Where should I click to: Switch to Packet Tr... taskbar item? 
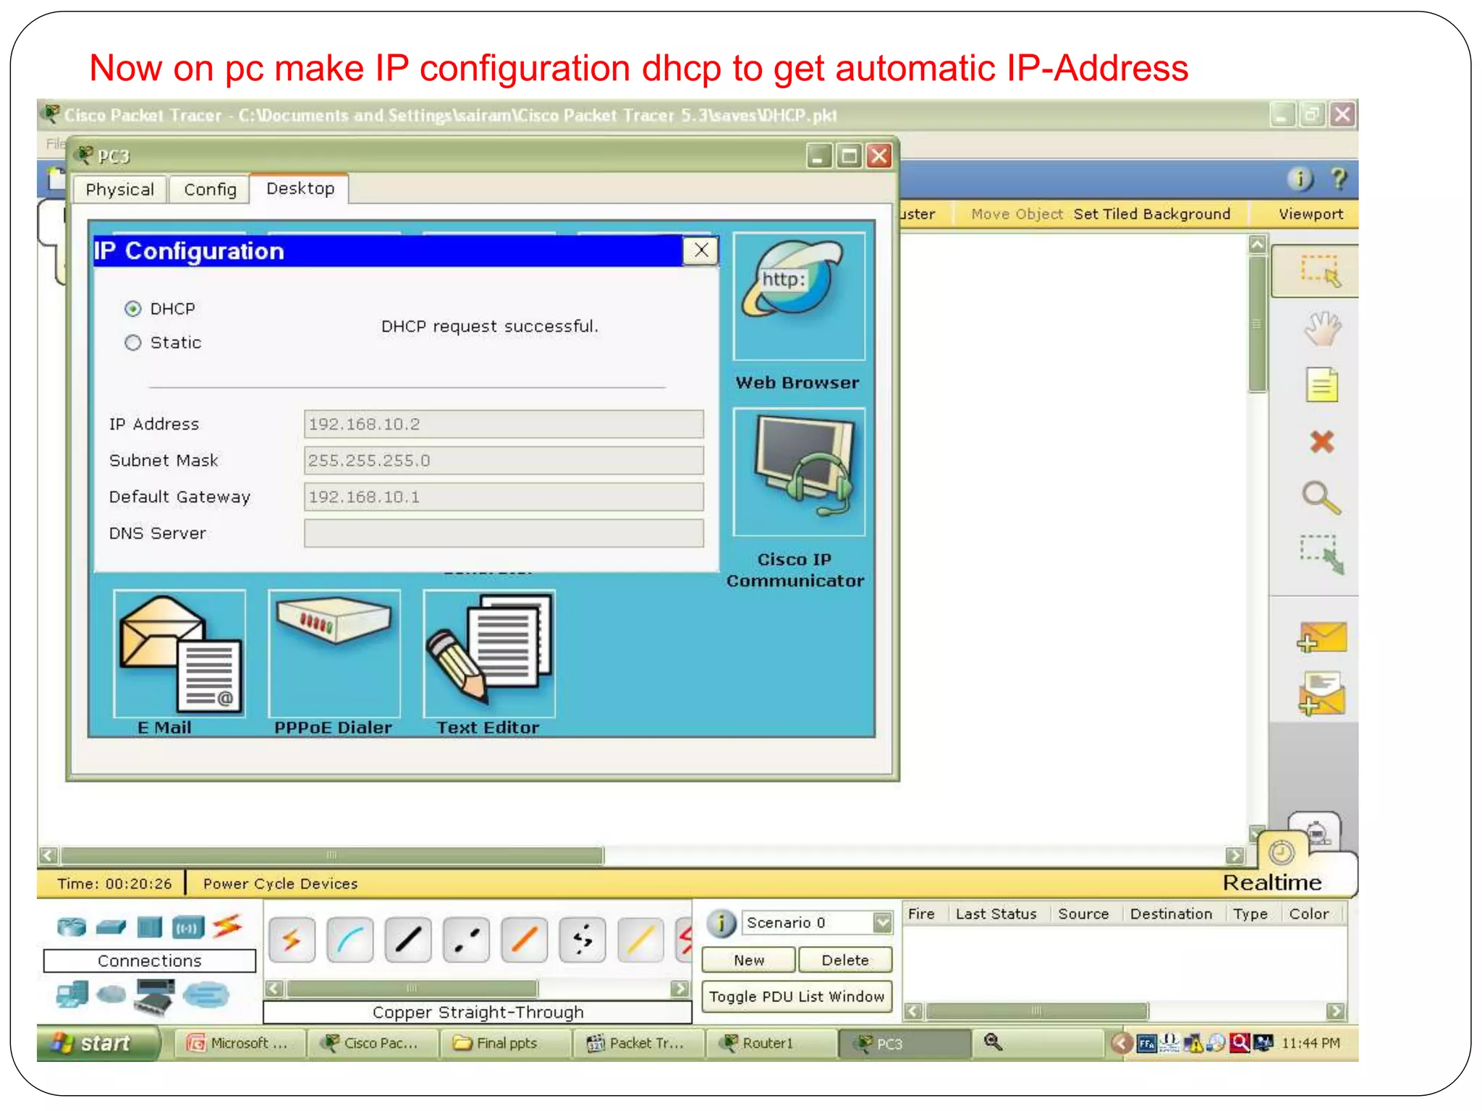point(638,1043)
